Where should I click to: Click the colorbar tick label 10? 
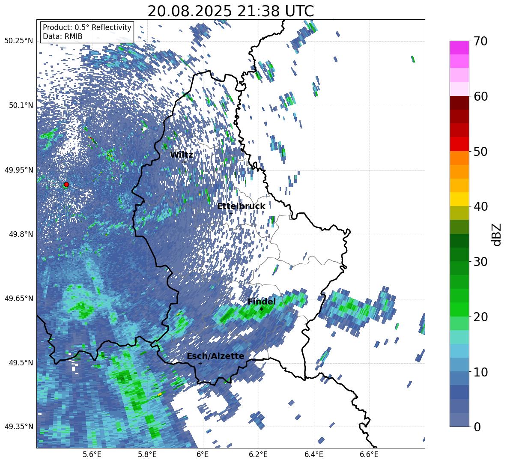tap(481, 372)
